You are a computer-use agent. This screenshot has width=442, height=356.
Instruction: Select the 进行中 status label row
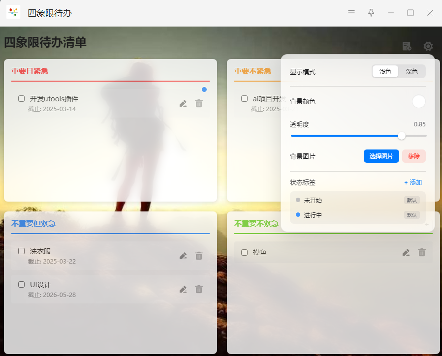(357, 215)
